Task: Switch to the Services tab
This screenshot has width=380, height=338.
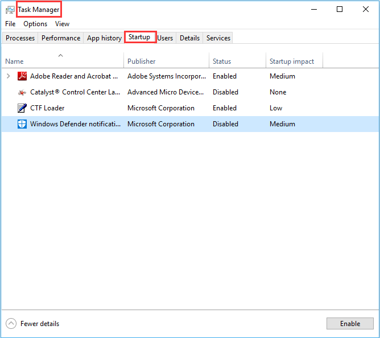Action: (x=218, y=38)
